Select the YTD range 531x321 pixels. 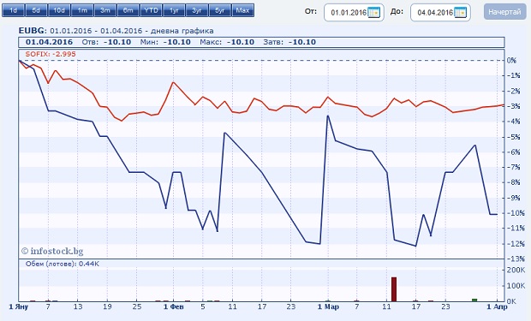click(x=151, y=10)
